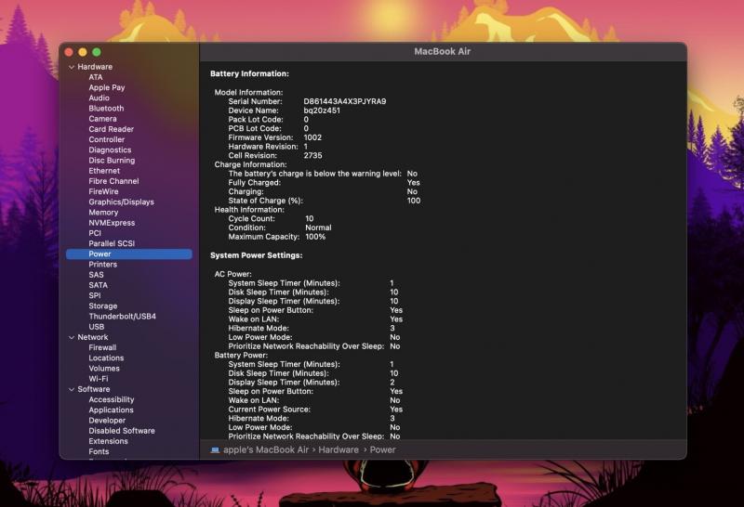
Task: Click the laptop icon in the path bar
Action: pos(215,449)
